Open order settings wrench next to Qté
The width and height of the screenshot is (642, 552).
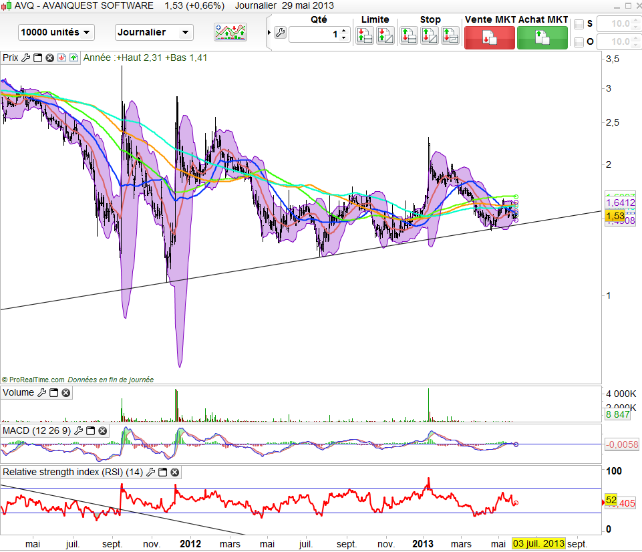tap(280, 33)
